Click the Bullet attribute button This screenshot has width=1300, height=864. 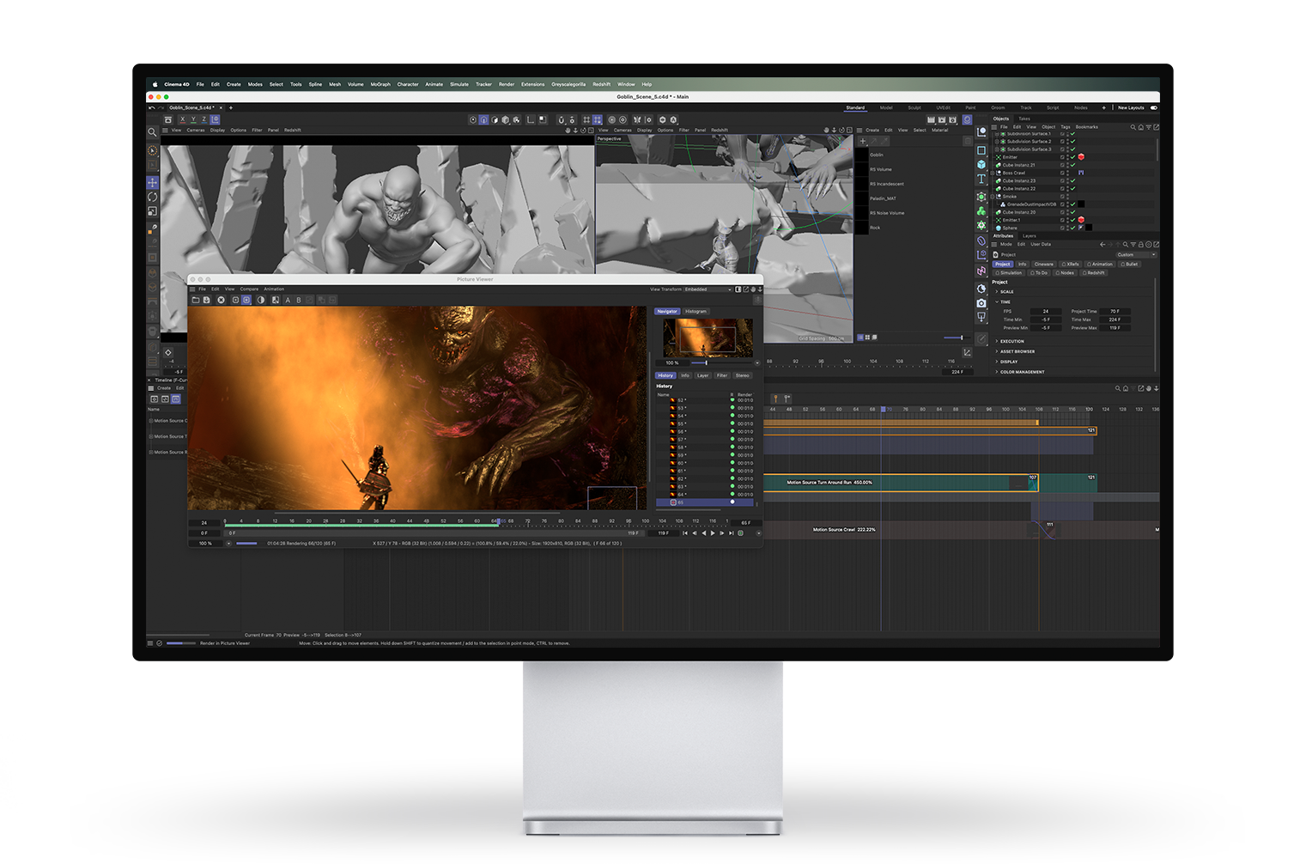pos(1130,265)
